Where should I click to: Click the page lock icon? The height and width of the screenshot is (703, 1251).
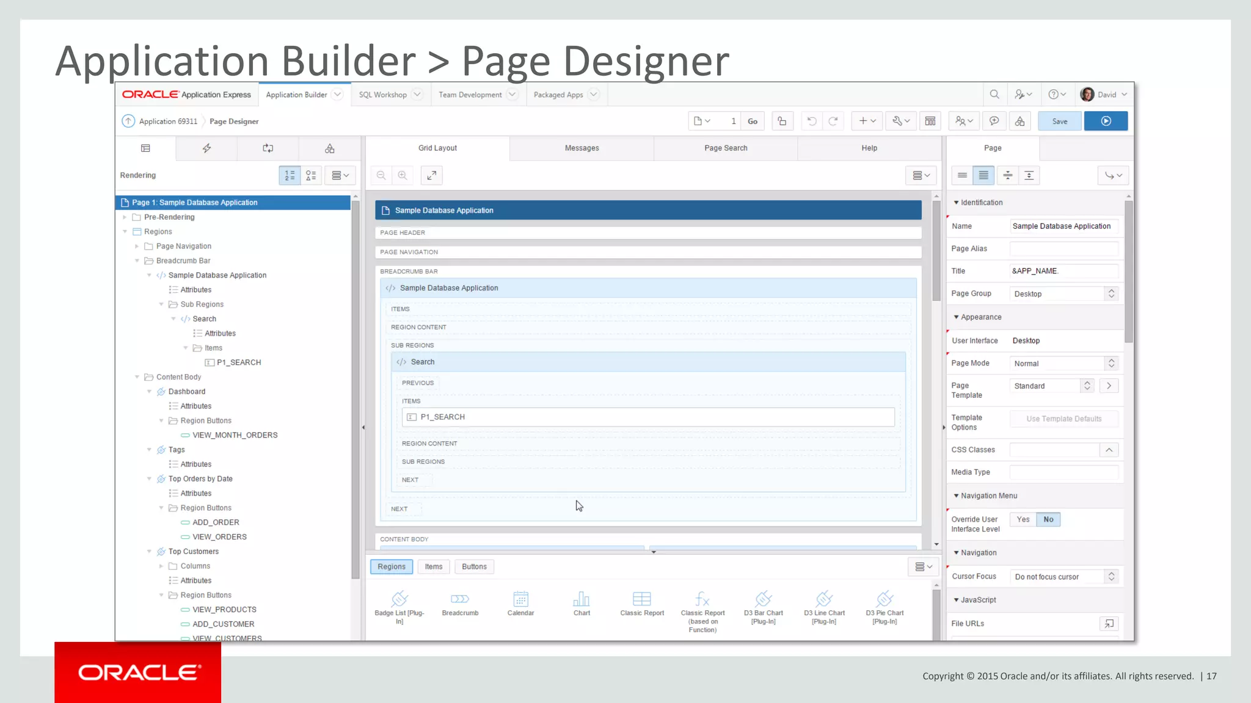click(x=782, y=121)
